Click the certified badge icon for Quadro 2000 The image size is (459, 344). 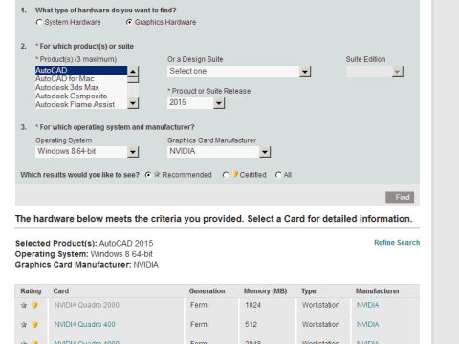[x=34, y=305]
